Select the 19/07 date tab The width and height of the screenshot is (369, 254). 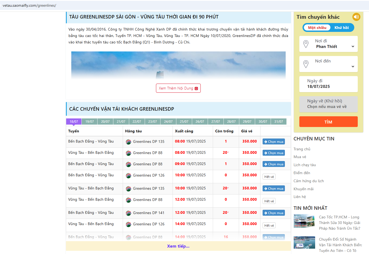pyautogui.click(x=90, y=122)
